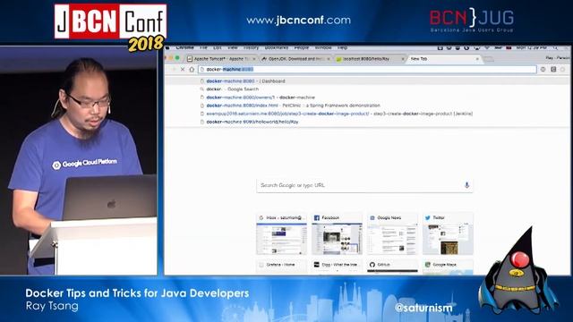Click the address bar with docker-machine:8080
Screen dimensions: 573x322
pyautogui.click(x=367, y=70)
